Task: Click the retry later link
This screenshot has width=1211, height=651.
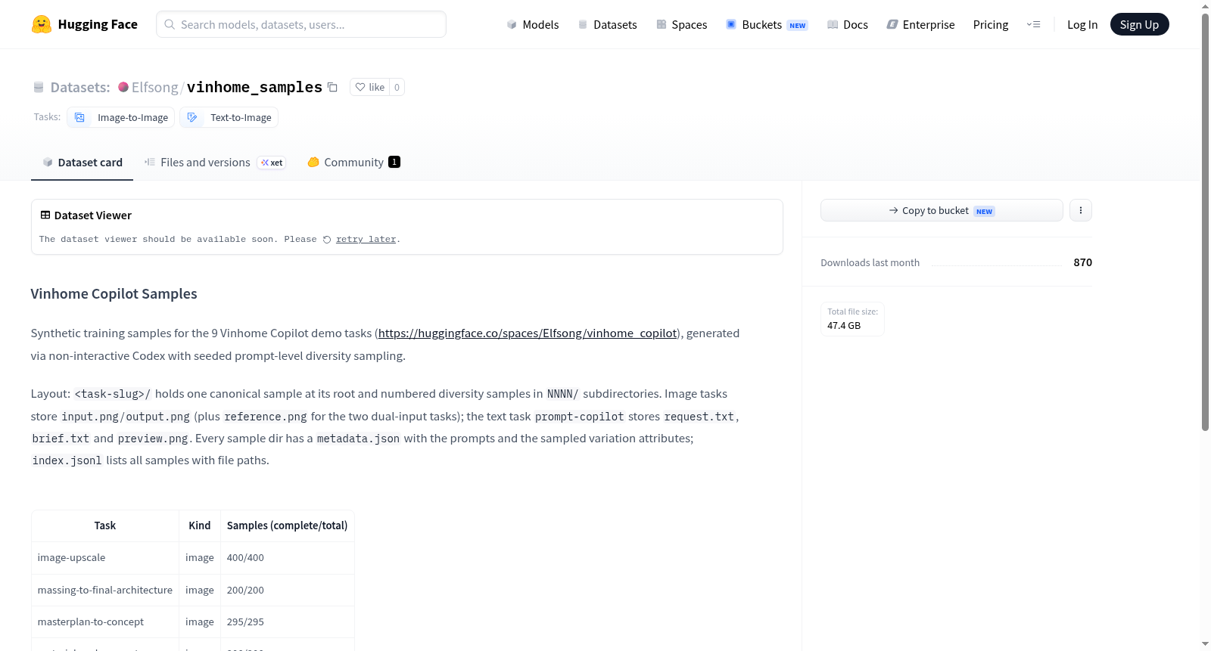Action: click(x=366, y=239)
